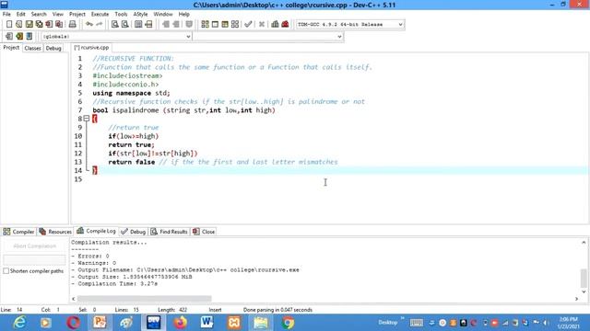Open the Help menu
The height and width of the screenshot is (331, 590).
(184, 14)
